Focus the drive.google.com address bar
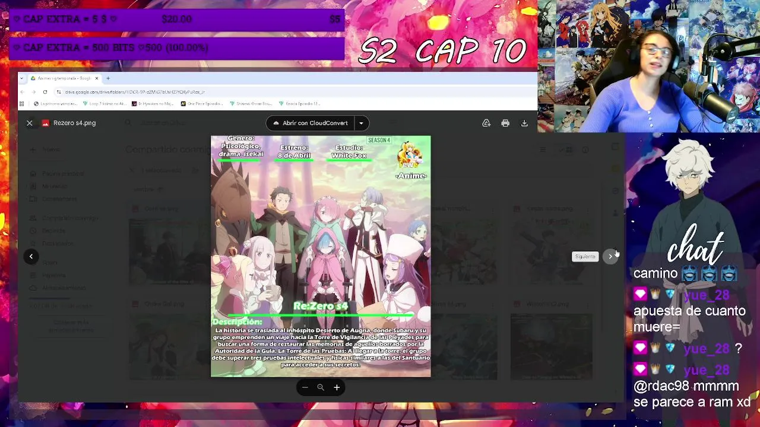This screenshot has width=760, height=427. (x=294, y=92)
